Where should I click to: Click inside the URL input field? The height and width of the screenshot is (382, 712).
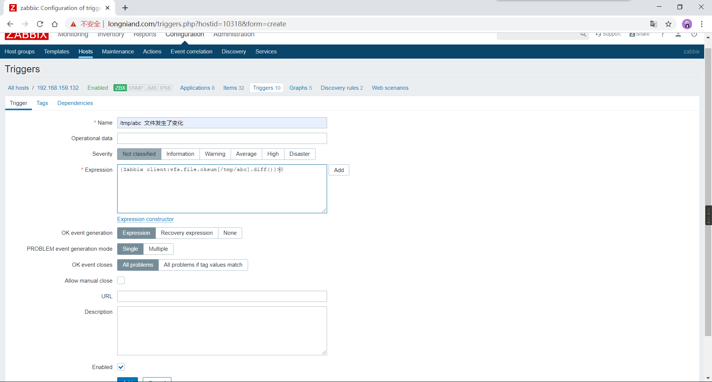(x=222, y=296)
